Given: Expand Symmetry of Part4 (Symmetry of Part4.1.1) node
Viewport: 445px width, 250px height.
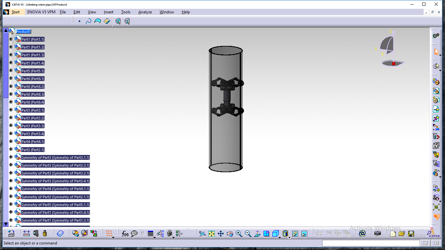Looking at the screenshot, I should pyautogui.click(x=11, y=188).
